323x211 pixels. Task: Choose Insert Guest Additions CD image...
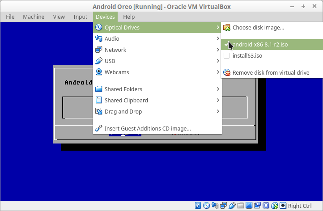(157, 128)
